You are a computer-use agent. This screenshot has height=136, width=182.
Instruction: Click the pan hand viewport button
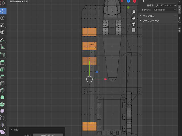click(x=134, y=18)
